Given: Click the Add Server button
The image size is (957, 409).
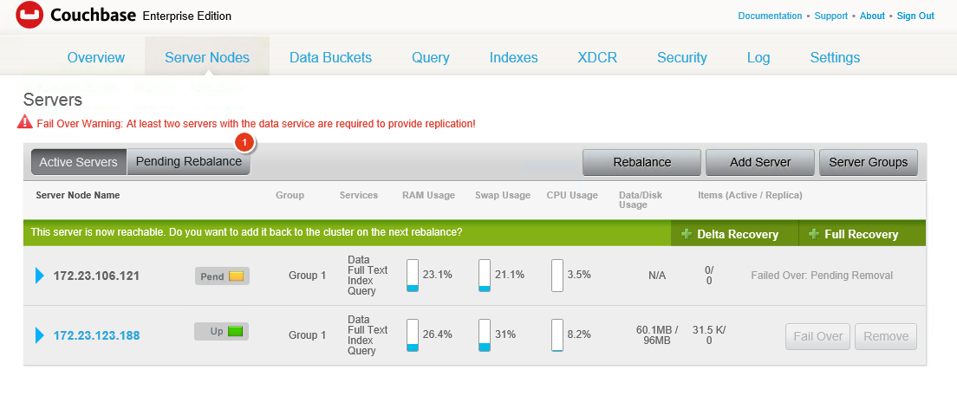Looking at the screenshot, I should point(760,162).
